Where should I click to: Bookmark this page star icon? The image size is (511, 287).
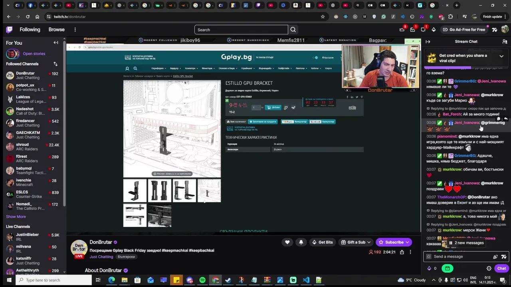(323, 17)
